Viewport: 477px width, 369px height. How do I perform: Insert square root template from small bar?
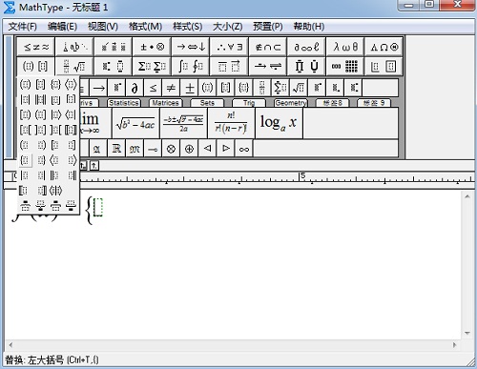pos(299,88)
